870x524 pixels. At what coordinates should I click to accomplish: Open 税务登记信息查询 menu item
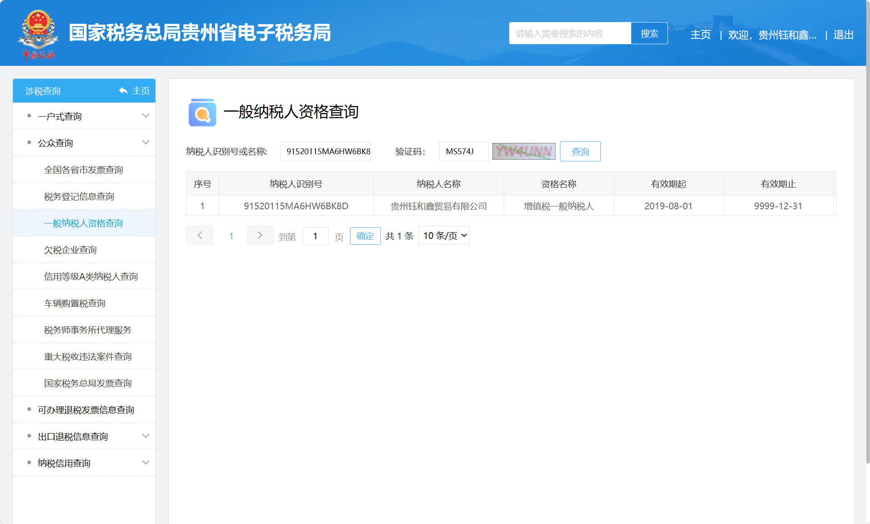tap(79, 196)
